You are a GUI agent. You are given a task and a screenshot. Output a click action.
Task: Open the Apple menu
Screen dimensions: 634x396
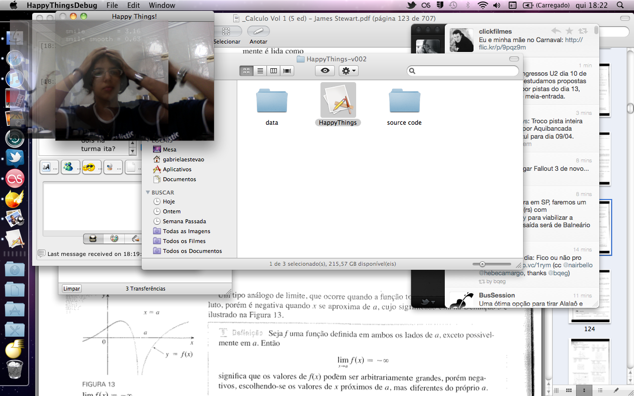(x=13, y=5)
